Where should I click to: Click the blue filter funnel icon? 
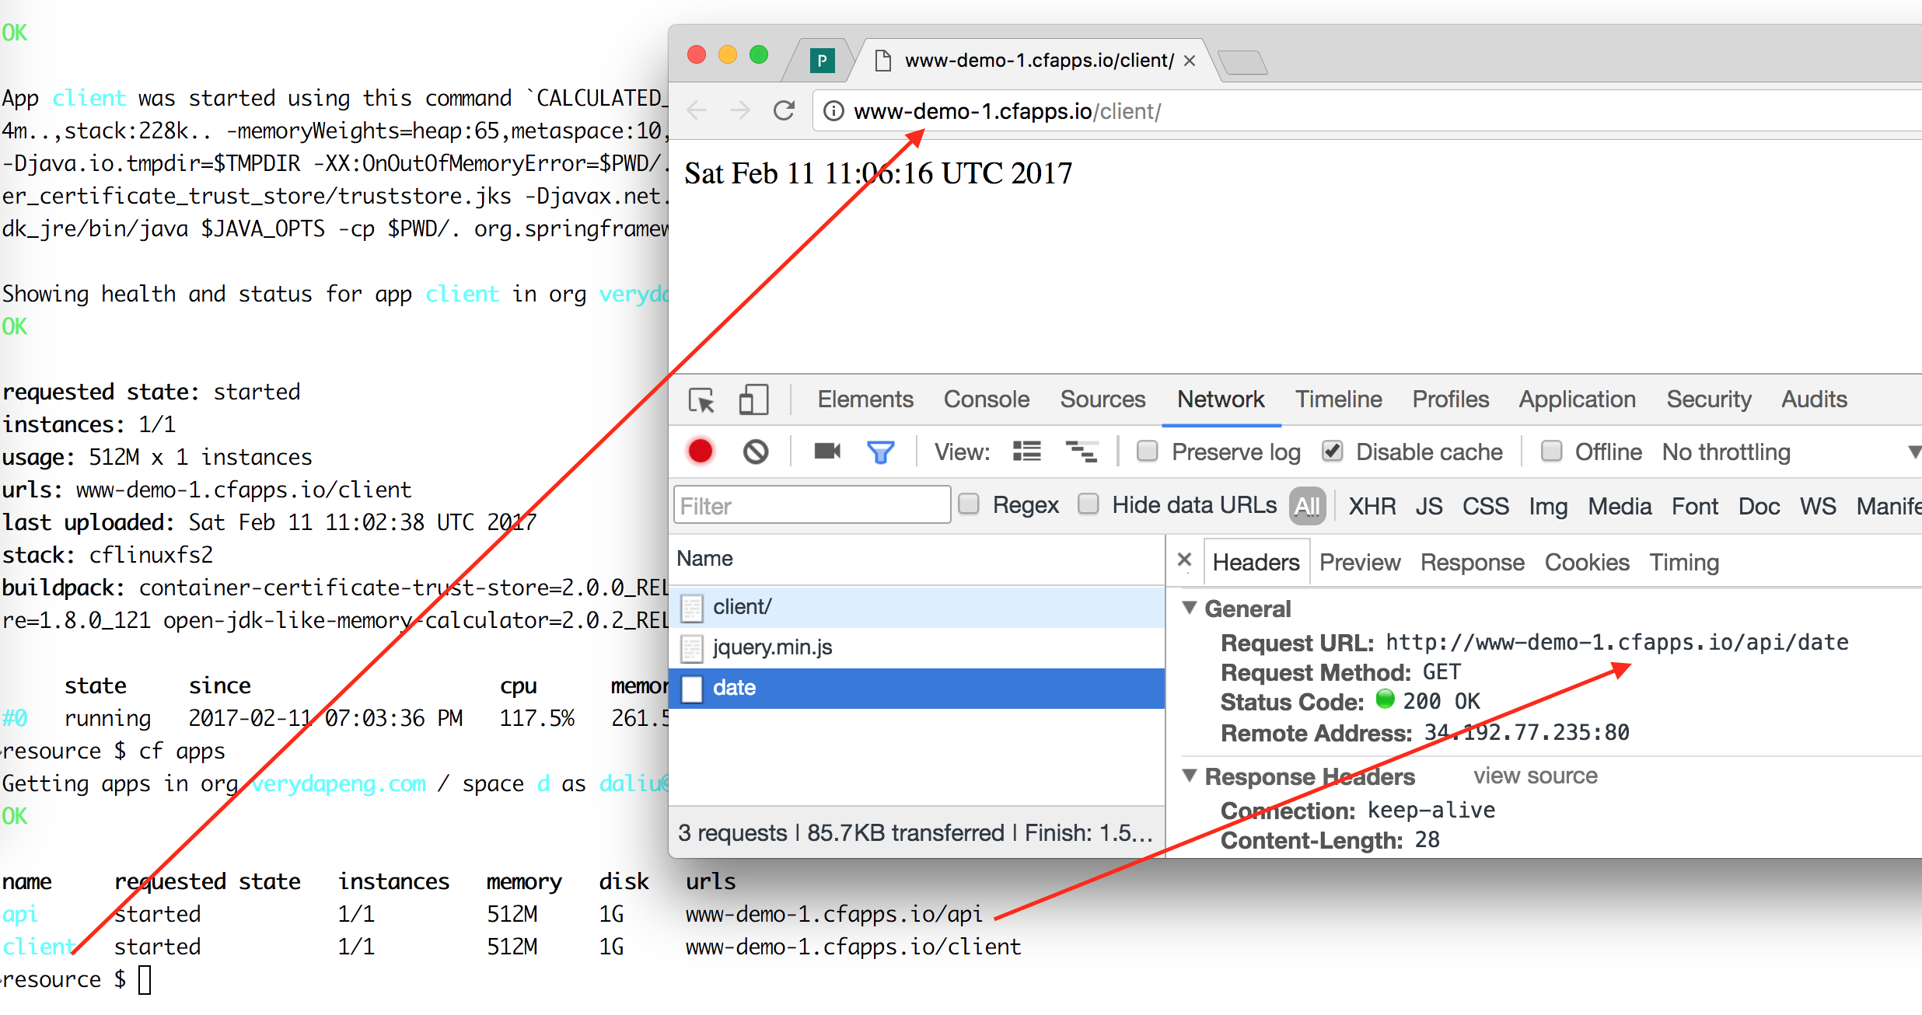pos(880,452)
